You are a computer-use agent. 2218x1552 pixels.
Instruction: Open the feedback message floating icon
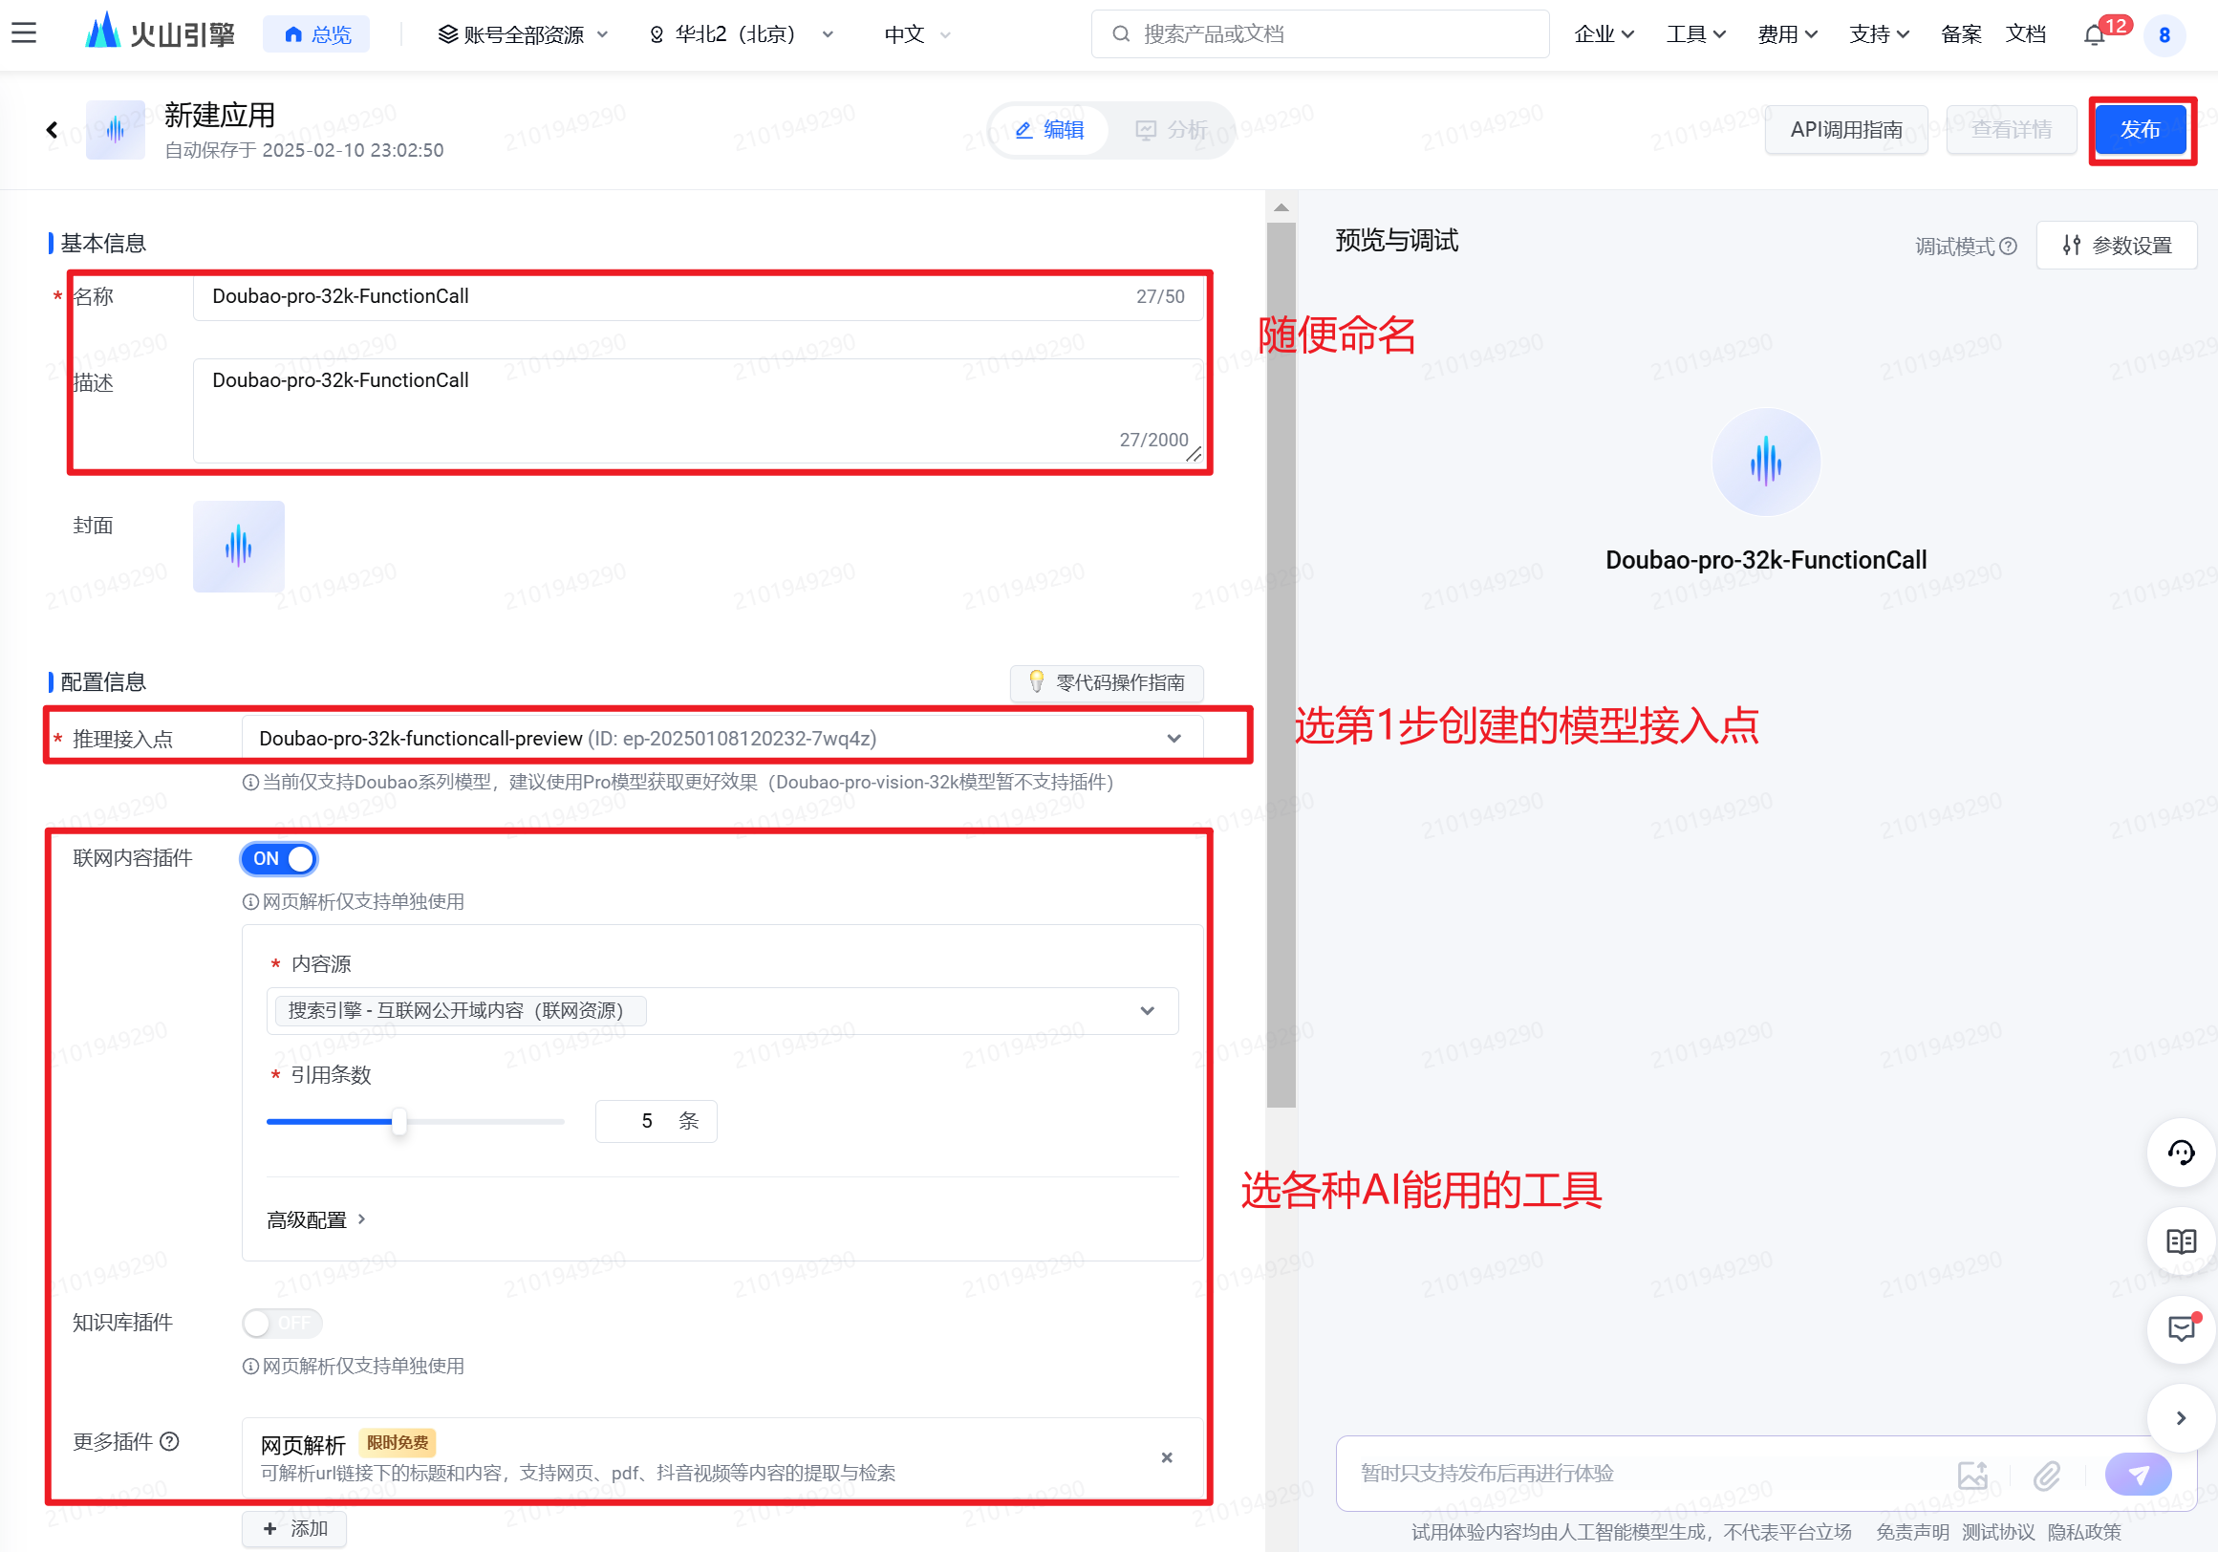[2181, 1330]
